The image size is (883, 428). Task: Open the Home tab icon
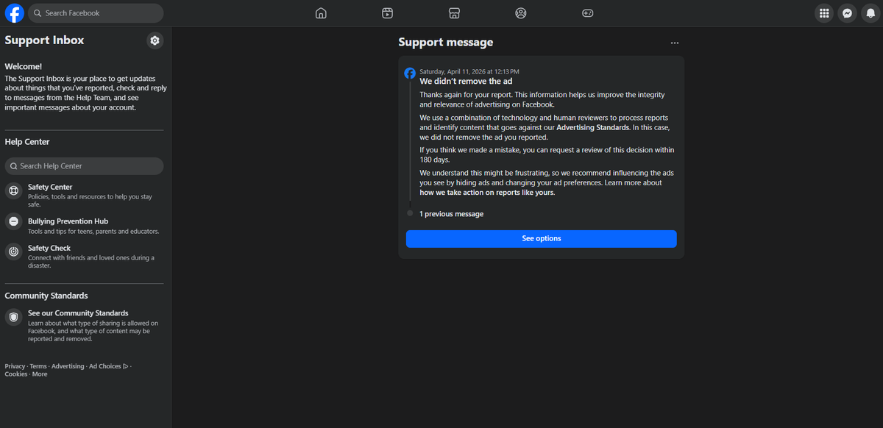[x=321, y=13]
